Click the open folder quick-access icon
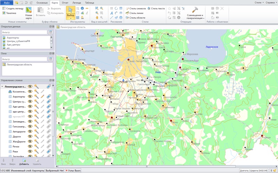Viewport: 278px width, 173px height. coord(17,3)
